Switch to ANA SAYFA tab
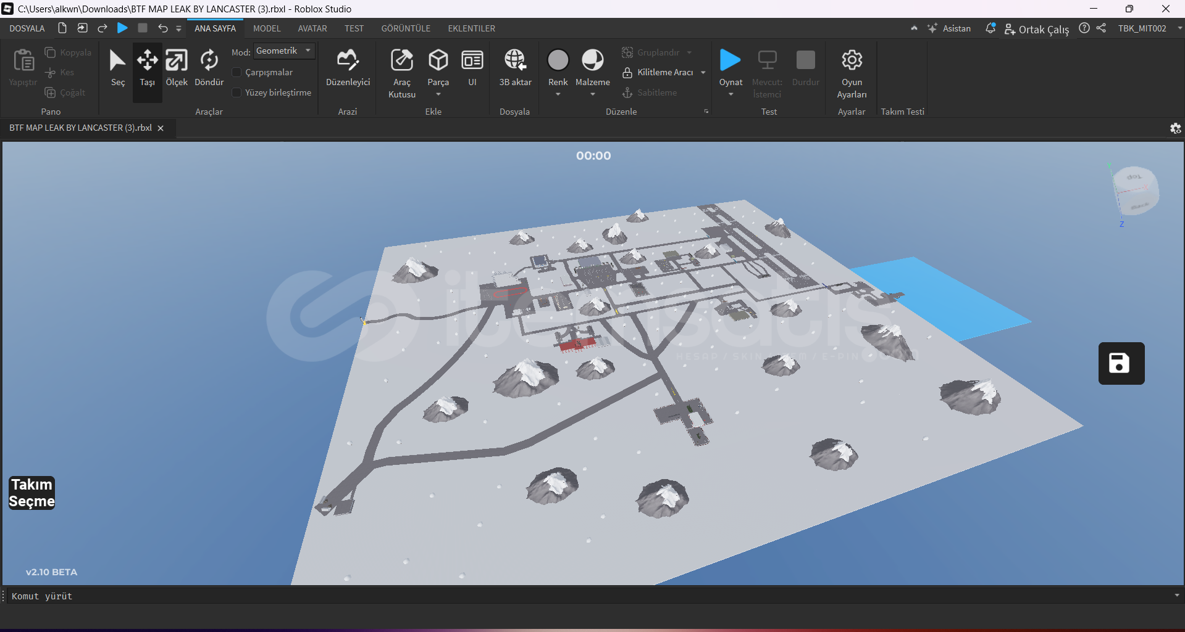Screen dimensions: 1185x632 (215, 28)
